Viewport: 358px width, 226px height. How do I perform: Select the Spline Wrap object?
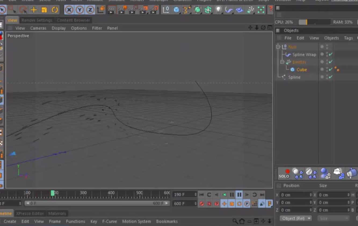point(304,54)
